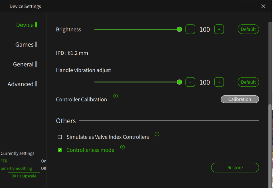Close the Device Settings window
The height and width of the screenshot is (188, 273).
263,6
